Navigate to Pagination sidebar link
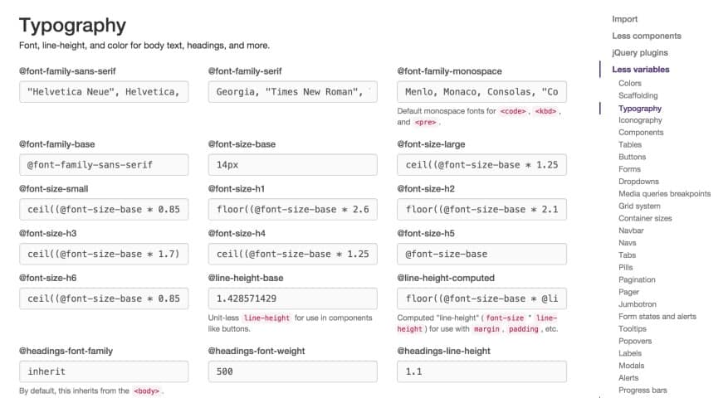 click(x=637, y=279)
